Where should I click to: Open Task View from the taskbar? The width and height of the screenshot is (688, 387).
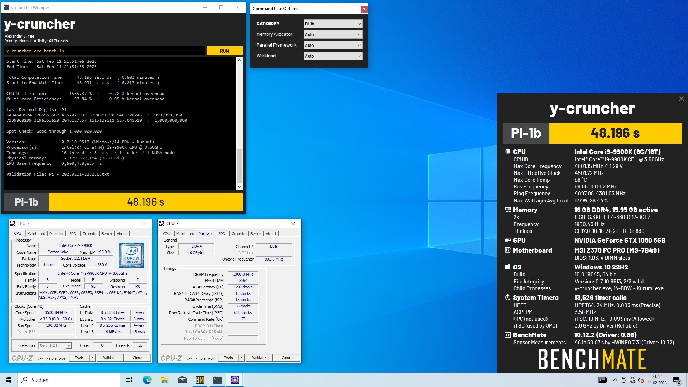tap(129, 380)
